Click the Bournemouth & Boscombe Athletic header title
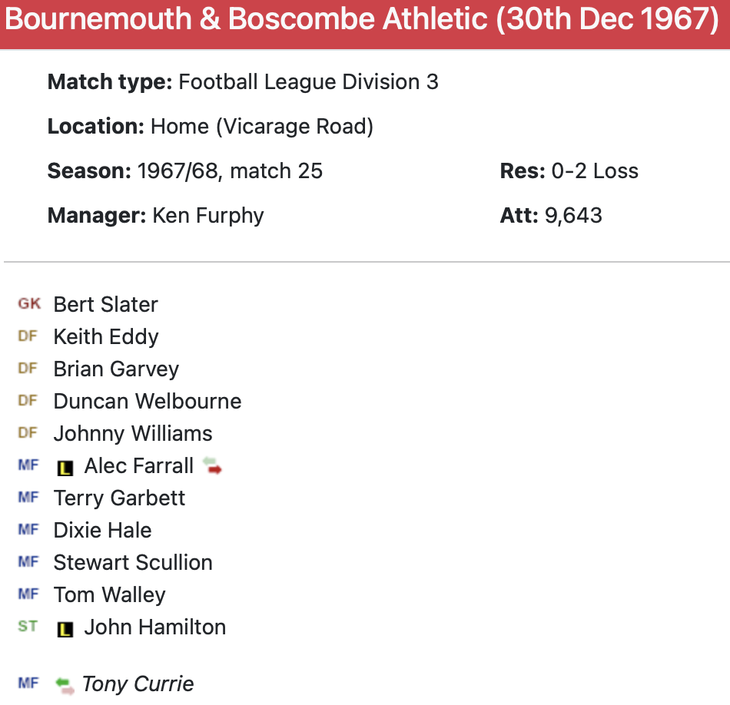730x705 pixels. [x=362, y=20]
